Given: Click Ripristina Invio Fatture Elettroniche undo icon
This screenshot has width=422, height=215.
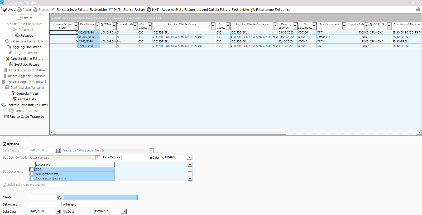Looking at the screenshot, I should pos(53,9).
